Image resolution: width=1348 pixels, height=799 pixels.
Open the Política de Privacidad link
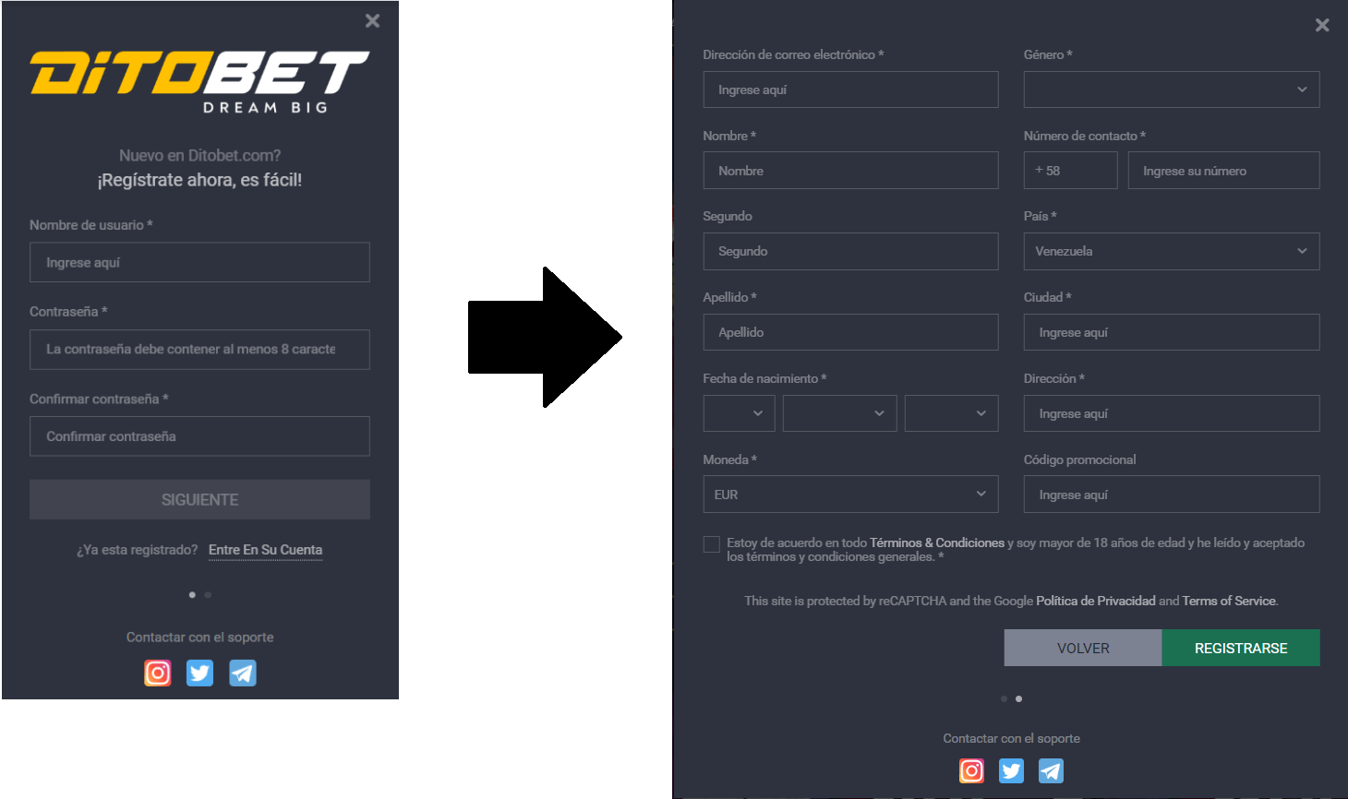[1096, 601]
